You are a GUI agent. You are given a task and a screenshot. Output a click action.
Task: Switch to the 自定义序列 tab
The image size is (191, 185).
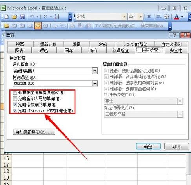pyautogui.click(x=171, y=44)
